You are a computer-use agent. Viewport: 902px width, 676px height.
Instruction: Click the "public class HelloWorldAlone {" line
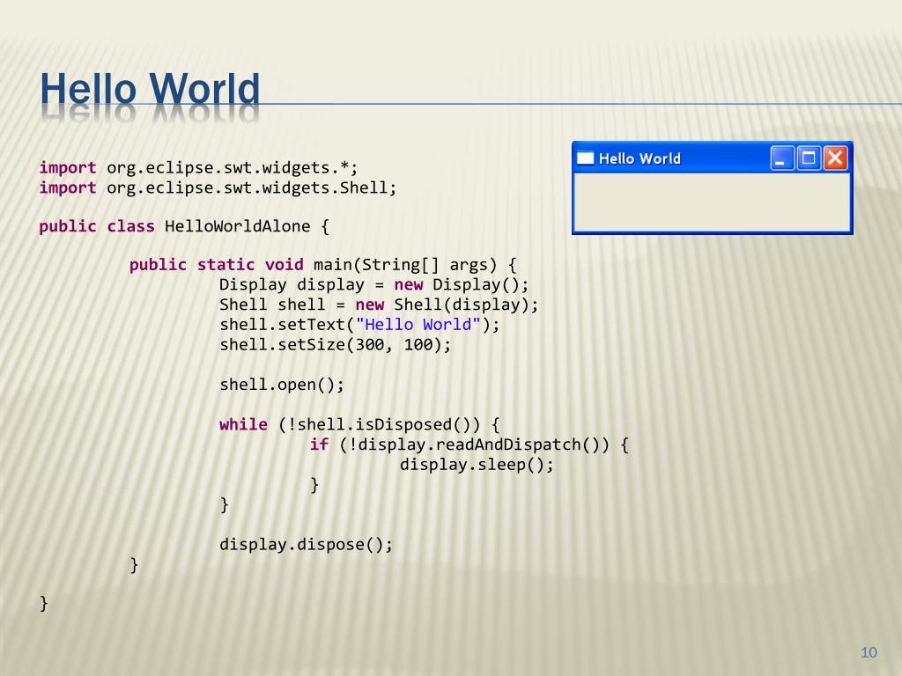[184, 226]
